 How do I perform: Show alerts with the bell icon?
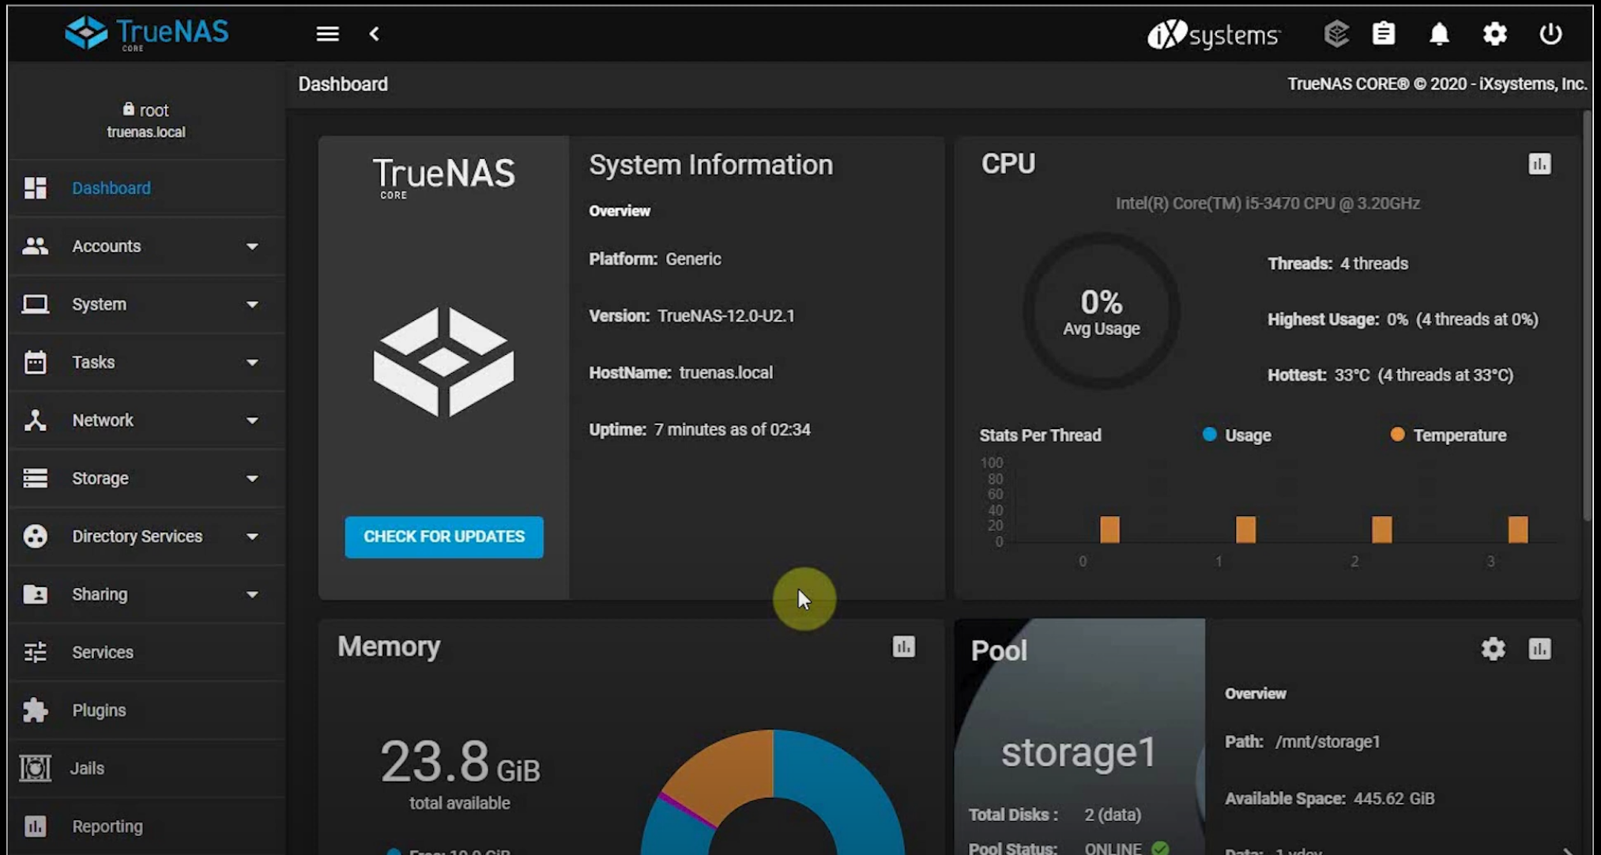click(1439, 34)
